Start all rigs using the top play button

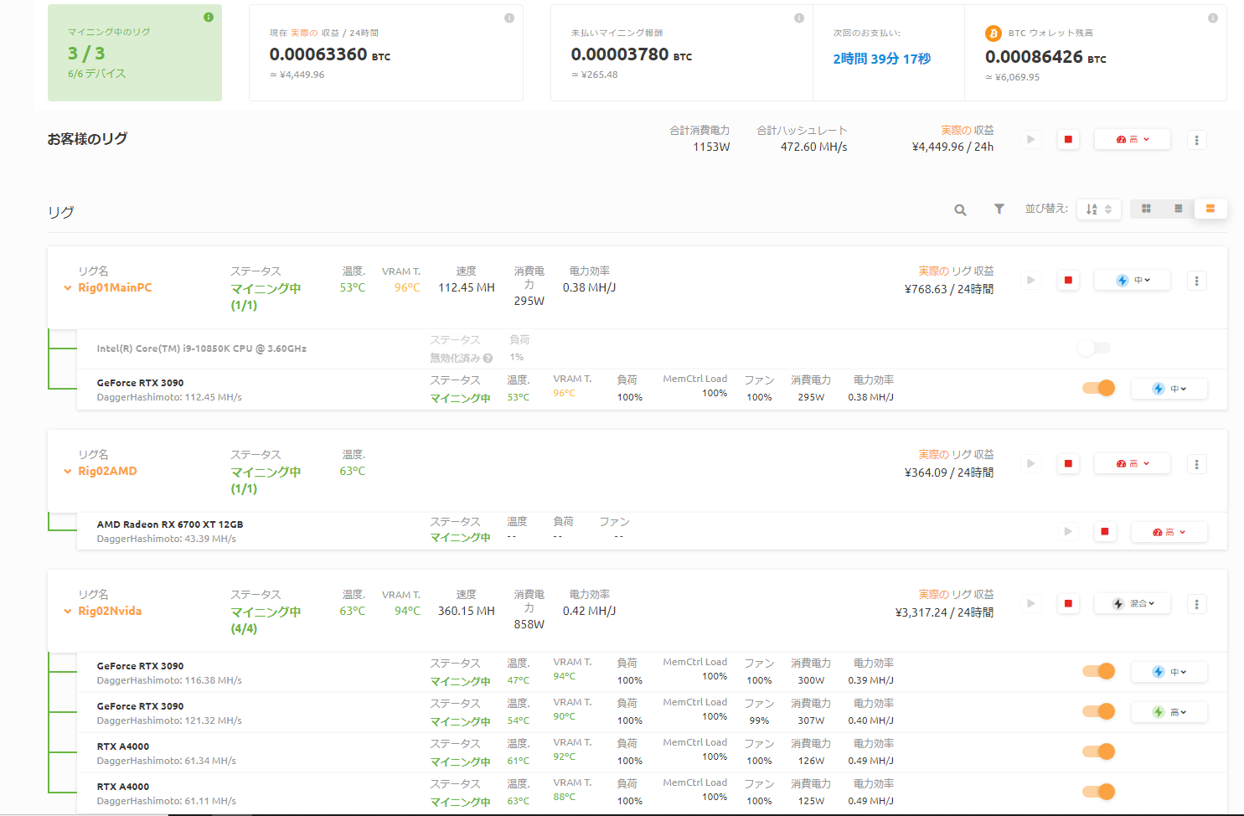(1031, 140)
